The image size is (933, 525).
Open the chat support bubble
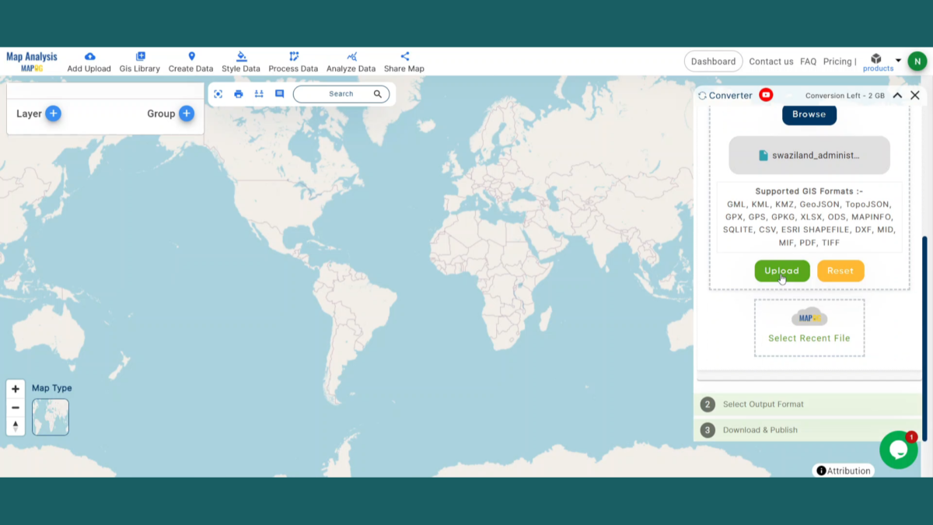pyautogui.click(x=899, y=450)
